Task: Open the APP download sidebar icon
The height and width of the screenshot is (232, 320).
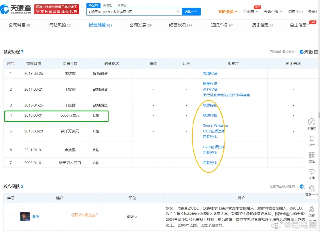Action: click(311, 138)
